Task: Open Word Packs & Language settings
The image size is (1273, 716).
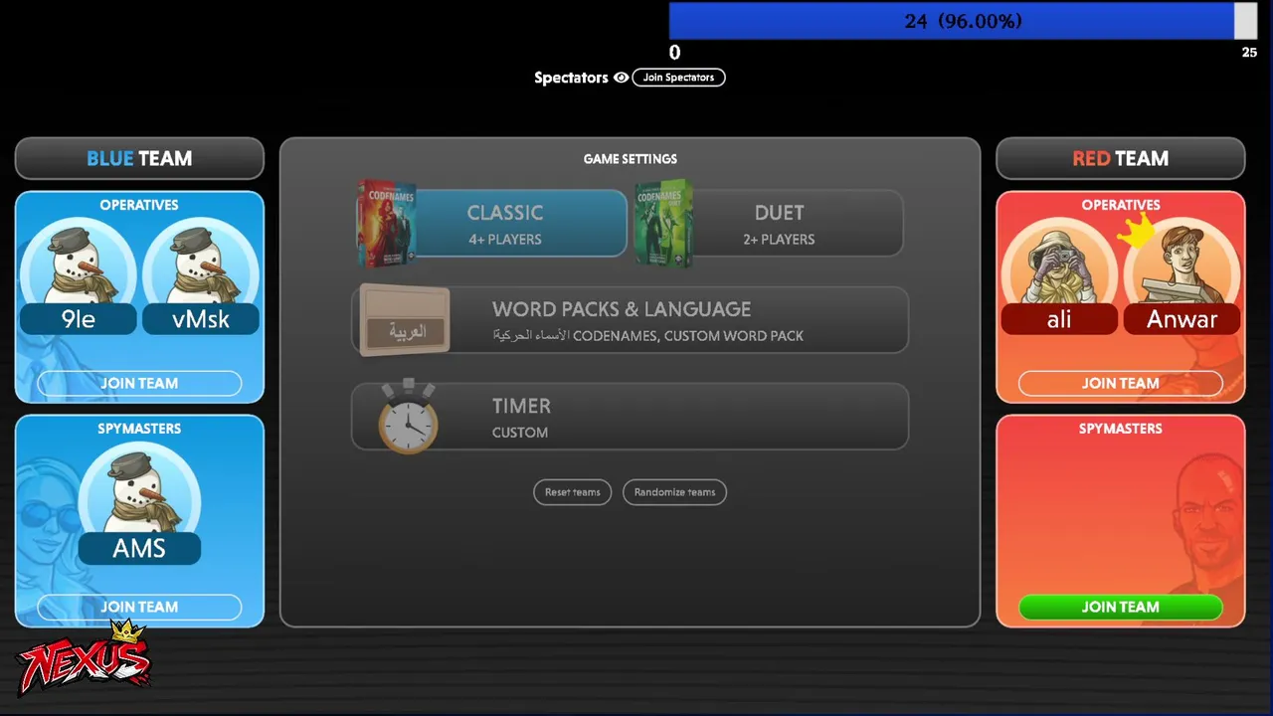Action: pos(630,320)
